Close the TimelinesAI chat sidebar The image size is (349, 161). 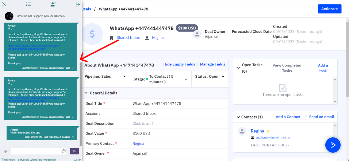click(4, 4)
